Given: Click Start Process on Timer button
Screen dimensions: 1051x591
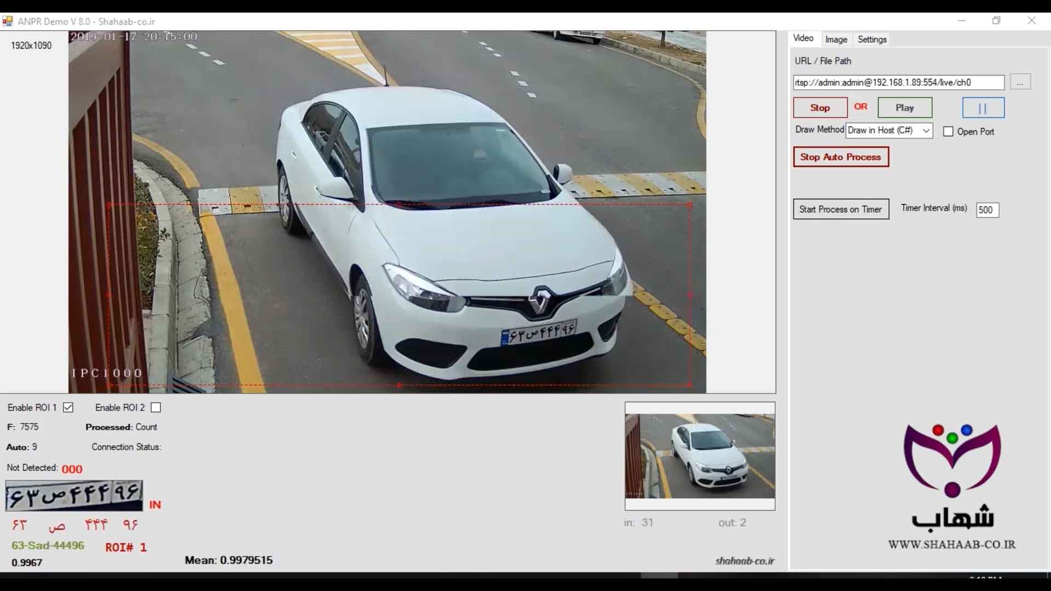Looking at the screenshot, I should click(x=841, y=209).
